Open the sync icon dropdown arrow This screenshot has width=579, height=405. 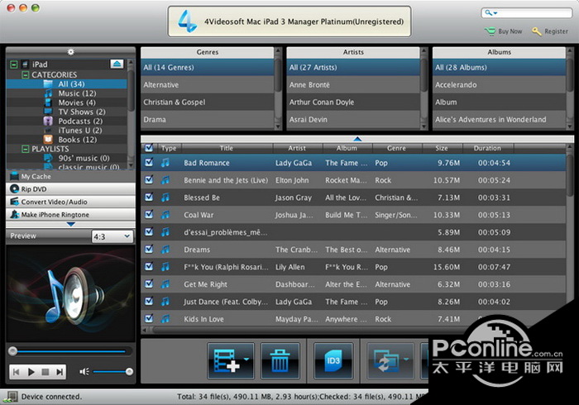coord(406,359)
